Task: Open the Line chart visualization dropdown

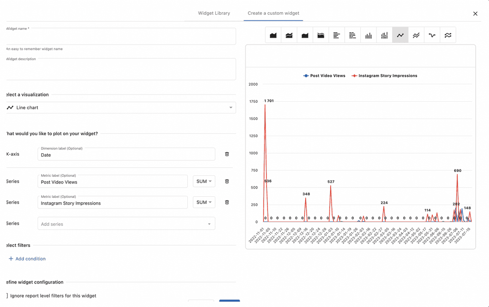Action: [121, 108]
